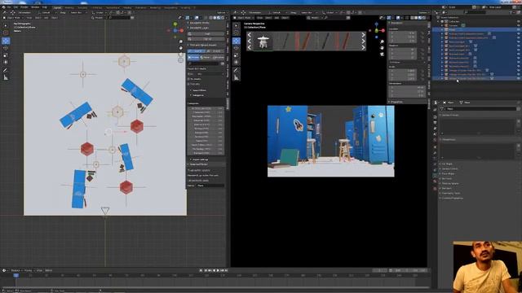This screenshot has height=293, width=522.
Task: Hide the Plane object using its eye icon
Action: coord(518,29)
